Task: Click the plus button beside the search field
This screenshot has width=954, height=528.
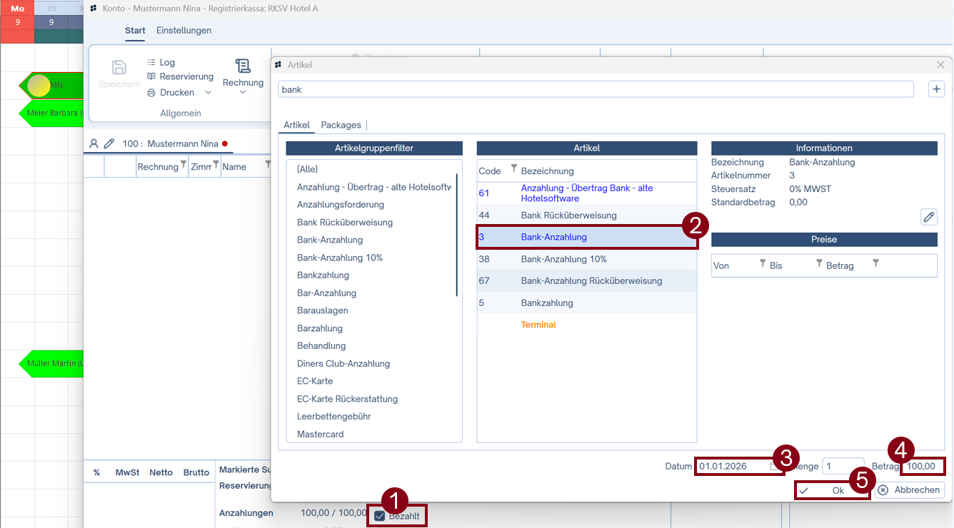Action: click(x=936, y=89)
